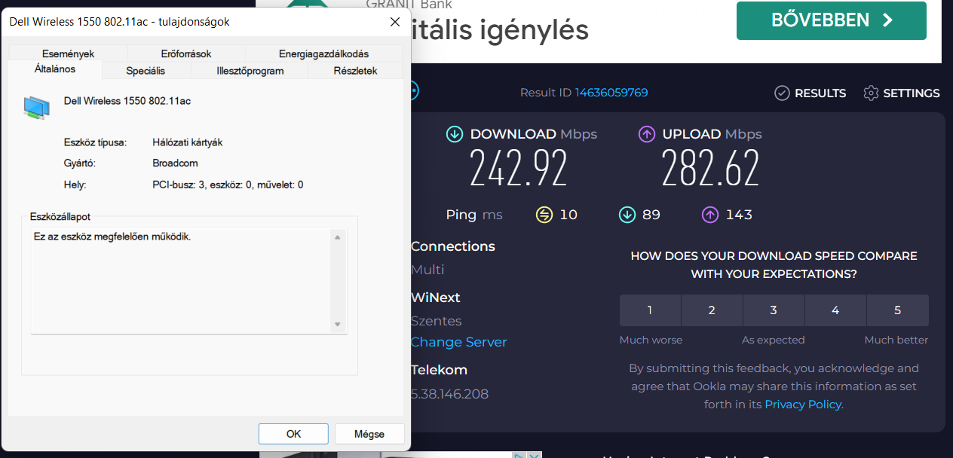Open the Részletek tab
Image resolution: width=953 pixels, height=458 pixels.
[355, 71]
